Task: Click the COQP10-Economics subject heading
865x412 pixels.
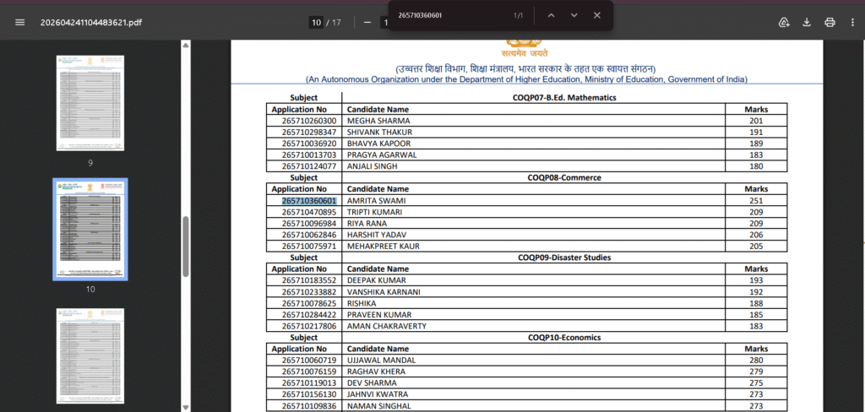Action: point(565,337)
